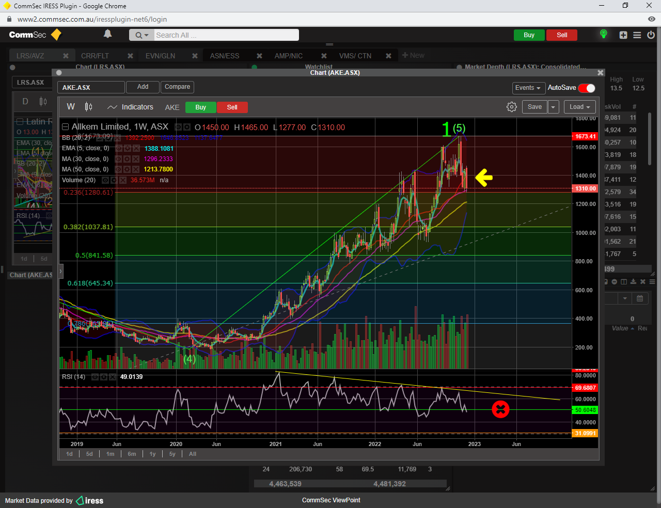Set chart range to 6m
The height and width of the screenshot is (508, 661).
[x=132, y=454]
